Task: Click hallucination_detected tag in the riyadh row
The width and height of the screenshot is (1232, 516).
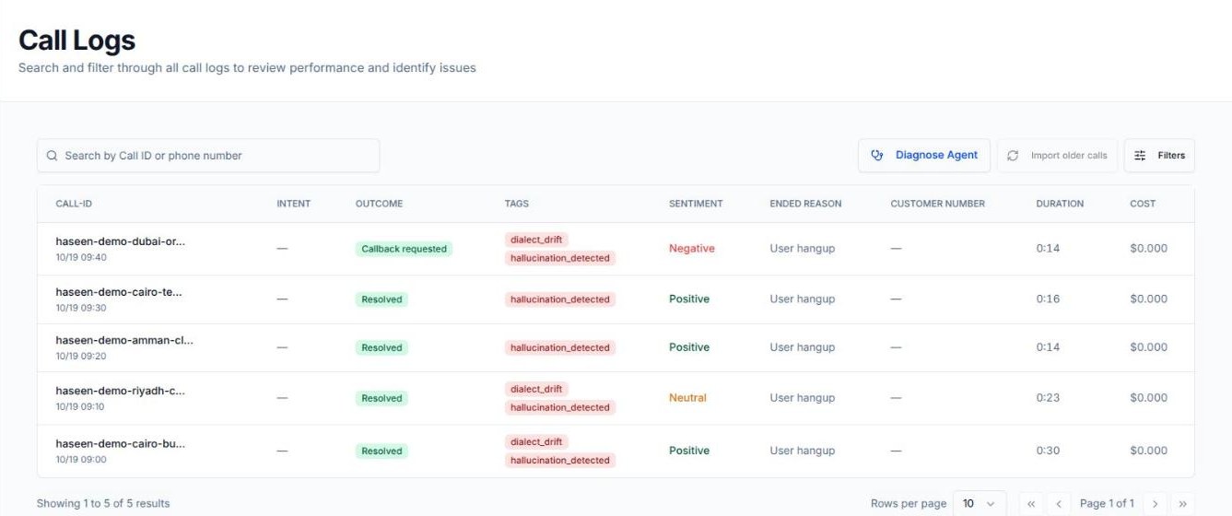Action: [x=560, y=407]
